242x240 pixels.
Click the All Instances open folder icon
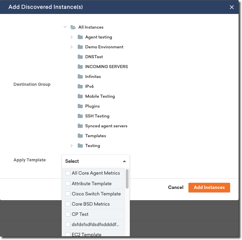tap(73, 27)
